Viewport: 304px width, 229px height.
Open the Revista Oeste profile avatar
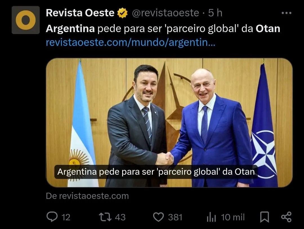pyautogui.click(x=26, y=20)
